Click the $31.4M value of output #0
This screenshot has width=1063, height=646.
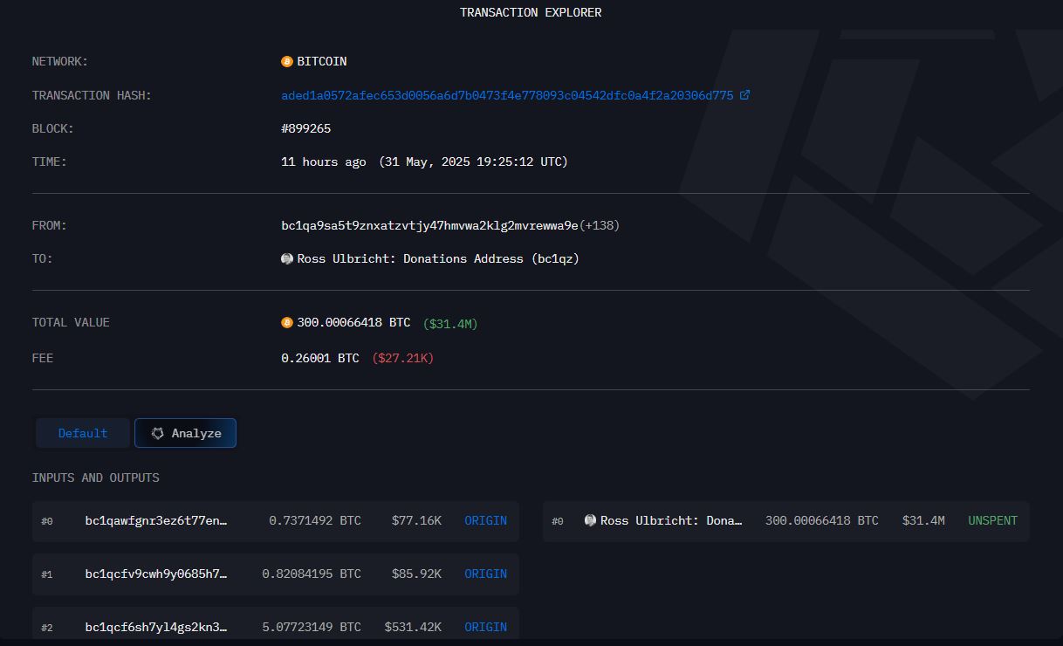tap(923, 520)
